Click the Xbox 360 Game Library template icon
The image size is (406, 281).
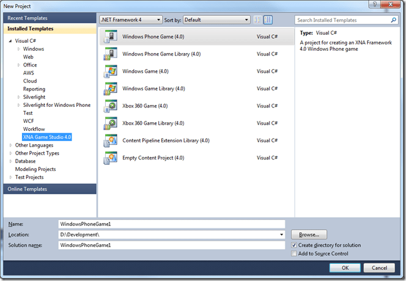point(111,123)
